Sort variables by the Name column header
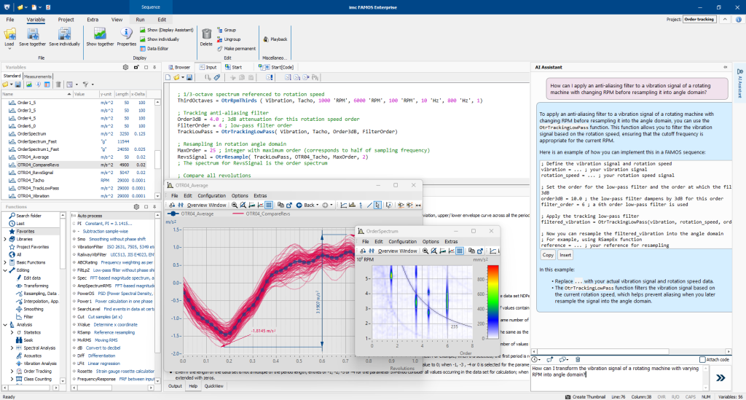The height and width of the screenshot is (400, 746). (36, 94)
